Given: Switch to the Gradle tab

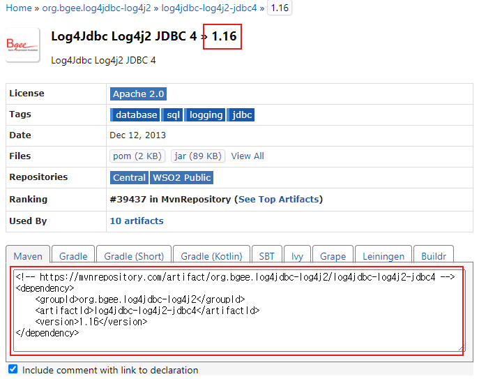Looking at the screenshot, I should [73, 255].
